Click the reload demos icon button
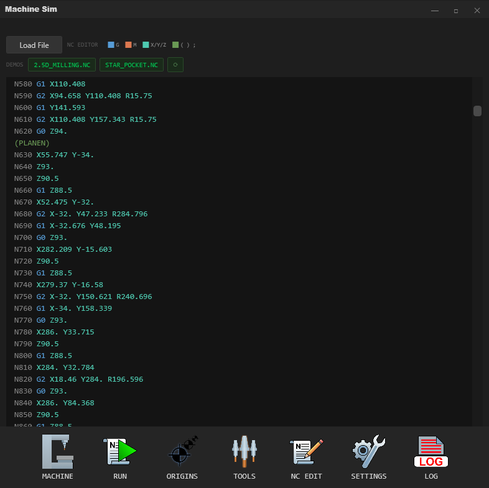Viewport: 489px width, 488px height. 175,65
